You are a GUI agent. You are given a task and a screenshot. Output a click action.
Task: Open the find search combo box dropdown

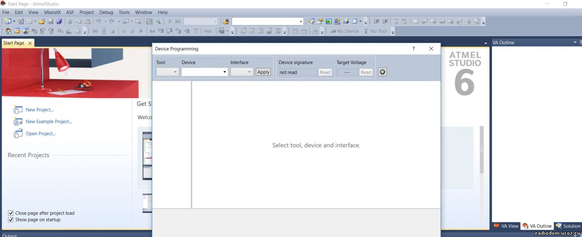click(x=301, y=21)
